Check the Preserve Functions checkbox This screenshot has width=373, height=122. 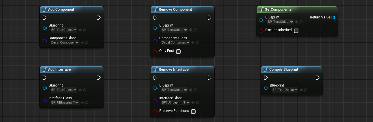[x=193, y=112]
